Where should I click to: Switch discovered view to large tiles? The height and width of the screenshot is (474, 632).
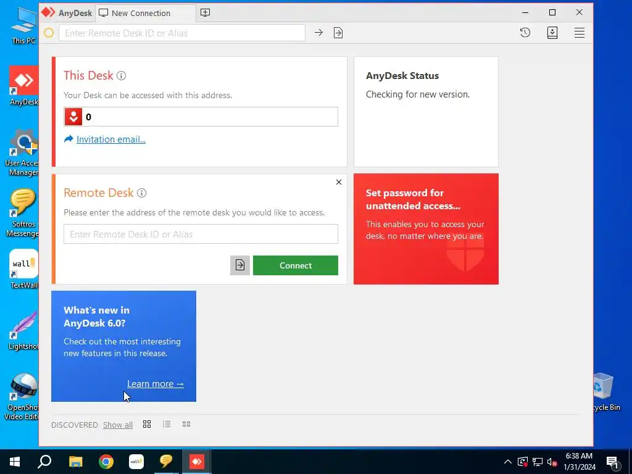tap(147, 424)
